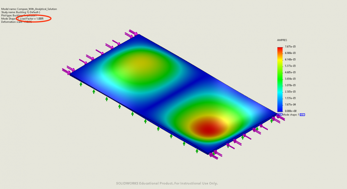Screen dimensions: 347x189
Task: Click the Deformation scale annotation
Action: pyautogui.click(x=16, y=22)
